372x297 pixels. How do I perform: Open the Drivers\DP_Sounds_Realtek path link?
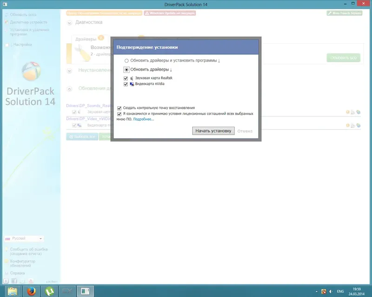coord(88,106)
